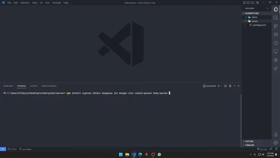Close the terminal panel
The image size is (280, 158).
coord(238,86)
